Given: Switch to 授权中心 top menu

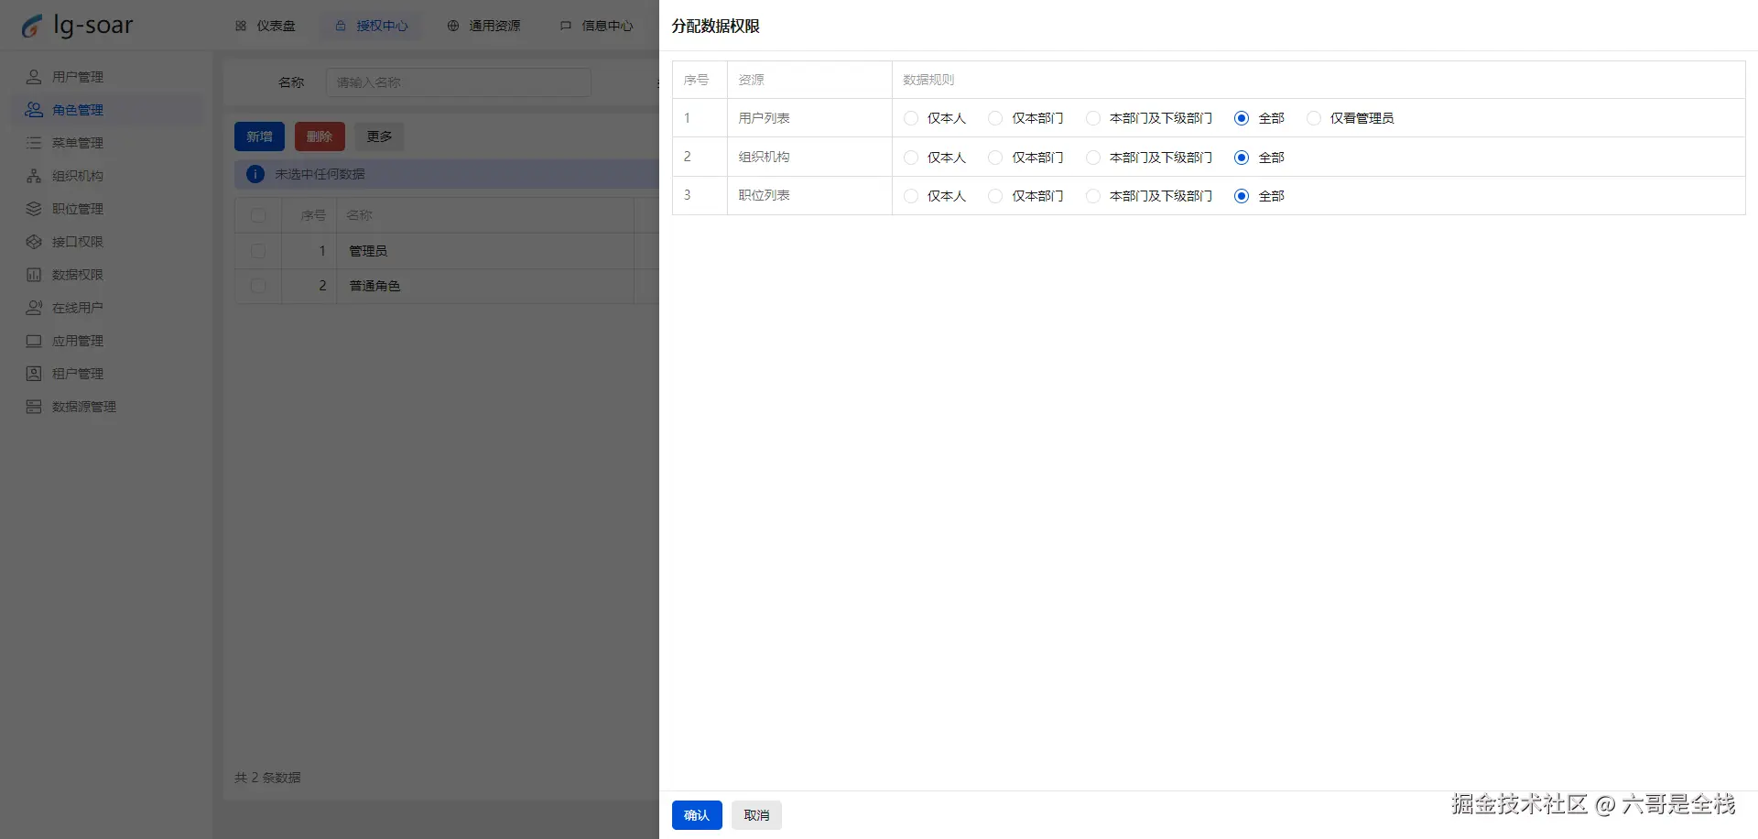Looking at the screenshot, I should [372, 26].
